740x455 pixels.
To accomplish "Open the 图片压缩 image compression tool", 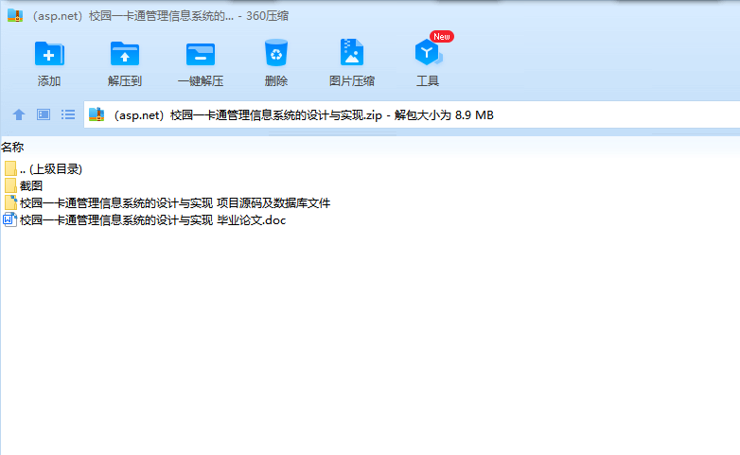I will click(352, 52).
